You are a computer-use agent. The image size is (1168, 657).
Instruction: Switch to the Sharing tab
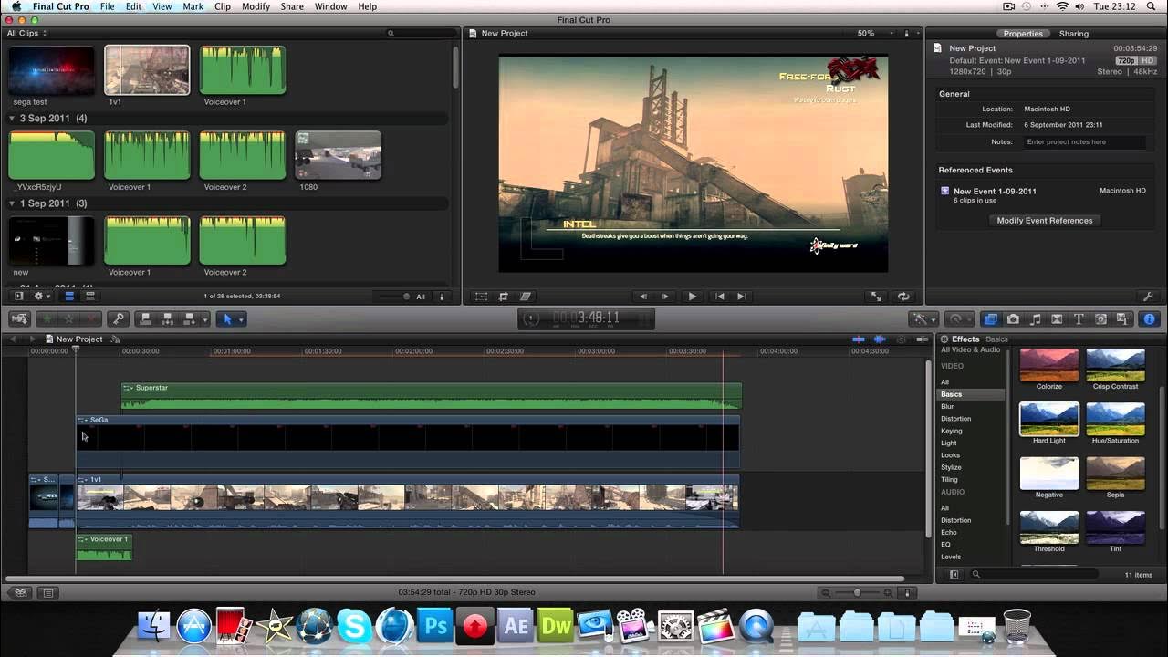(x=1074, y=34)
